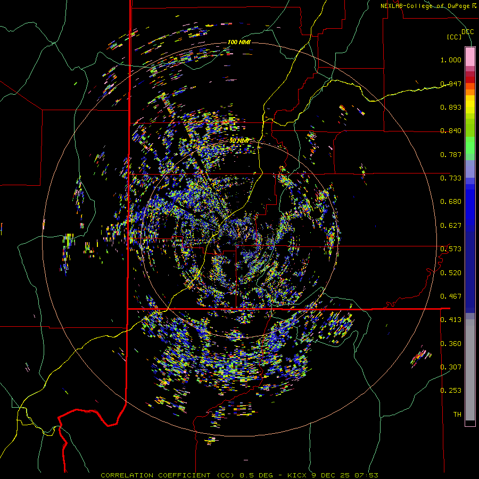Select the 0.733 legend value
This screenshot has width=479, height=479.
(451, 178)
